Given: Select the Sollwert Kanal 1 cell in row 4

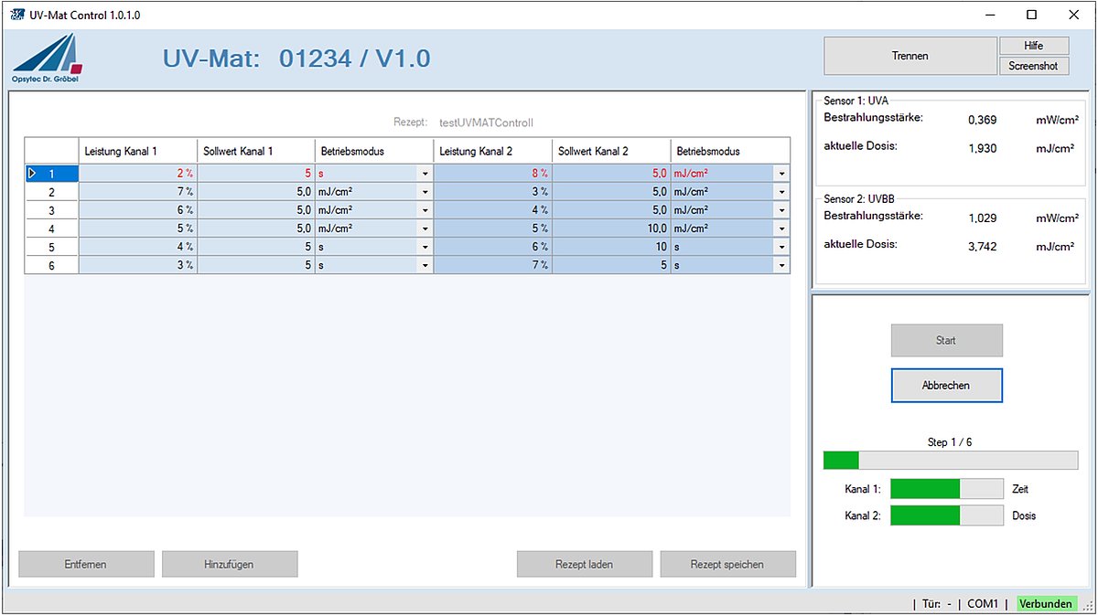Looking at the screenshot, I should 254,228.
